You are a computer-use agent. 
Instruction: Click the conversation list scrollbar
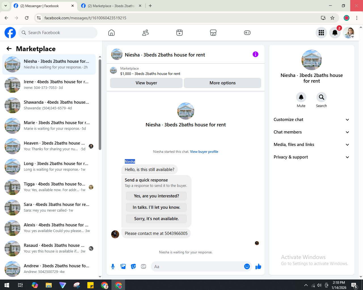[100, 105]
